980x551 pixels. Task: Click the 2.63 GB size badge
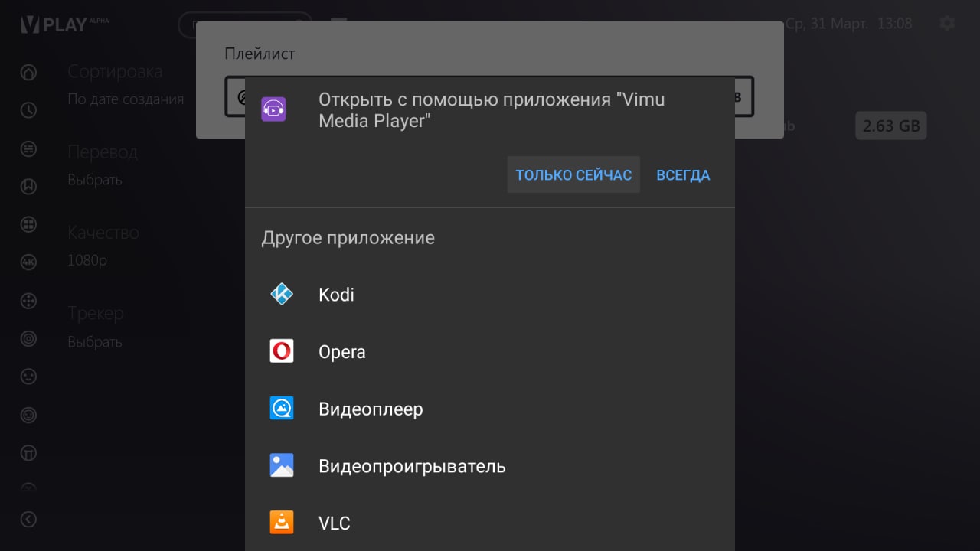click(x=891, y=126)
